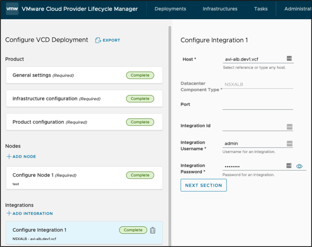
Task: Expand the Infrastructure configuration section
Action: coord(84,99)
